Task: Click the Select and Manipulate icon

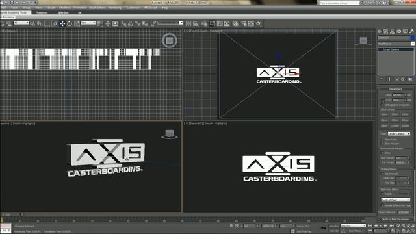Action: pos(108,23)
